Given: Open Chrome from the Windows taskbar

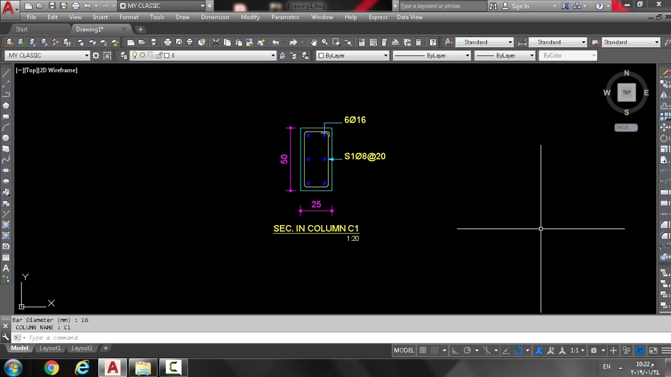Looking at the screenshot, I should pos(51,368).
